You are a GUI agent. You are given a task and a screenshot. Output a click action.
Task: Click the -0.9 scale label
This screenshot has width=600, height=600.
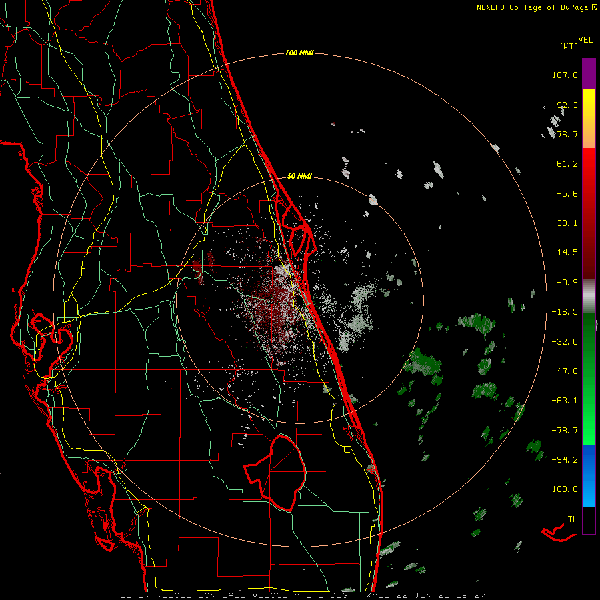coord(567,283)
